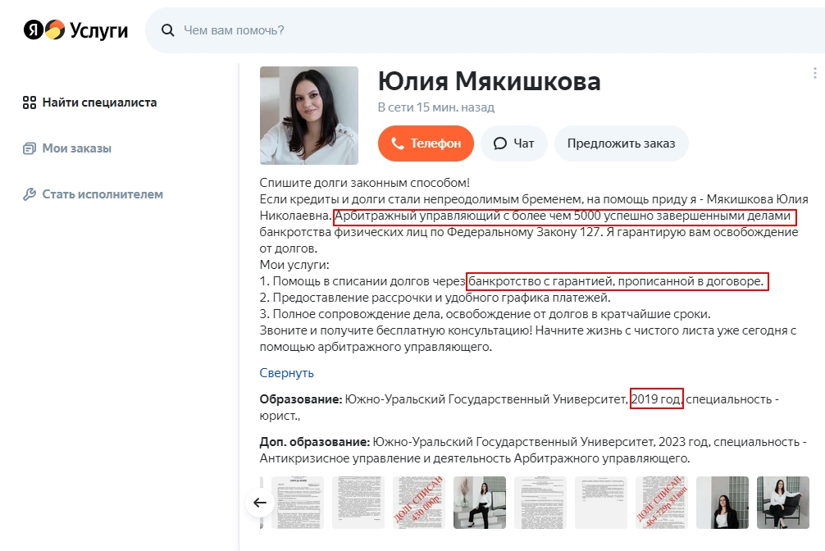Click the search magnifier icon
825x551 pixels.
pos(168,30)
